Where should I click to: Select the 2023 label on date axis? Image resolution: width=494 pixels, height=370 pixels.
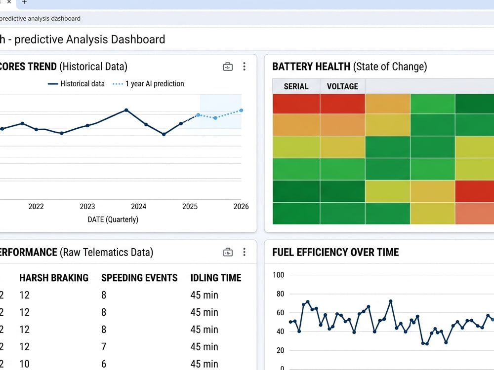(87, 206)
